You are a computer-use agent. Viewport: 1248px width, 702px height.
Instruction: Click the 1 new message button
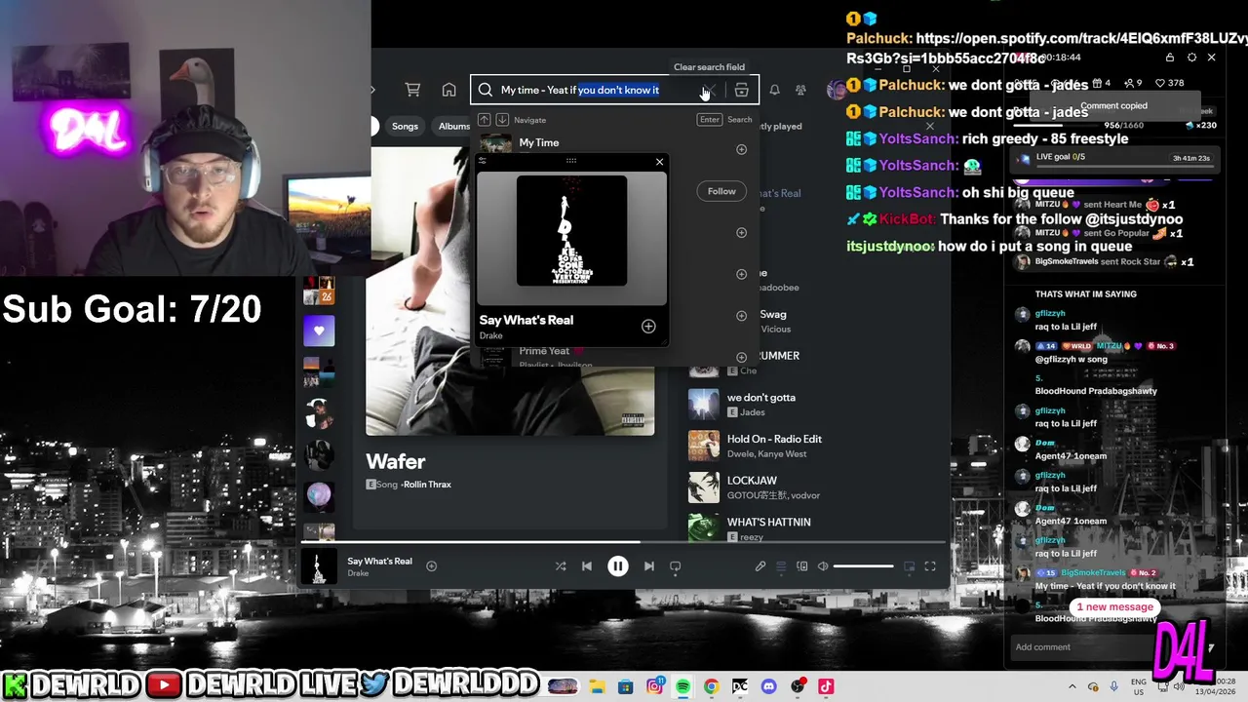tap(1114, 606)
